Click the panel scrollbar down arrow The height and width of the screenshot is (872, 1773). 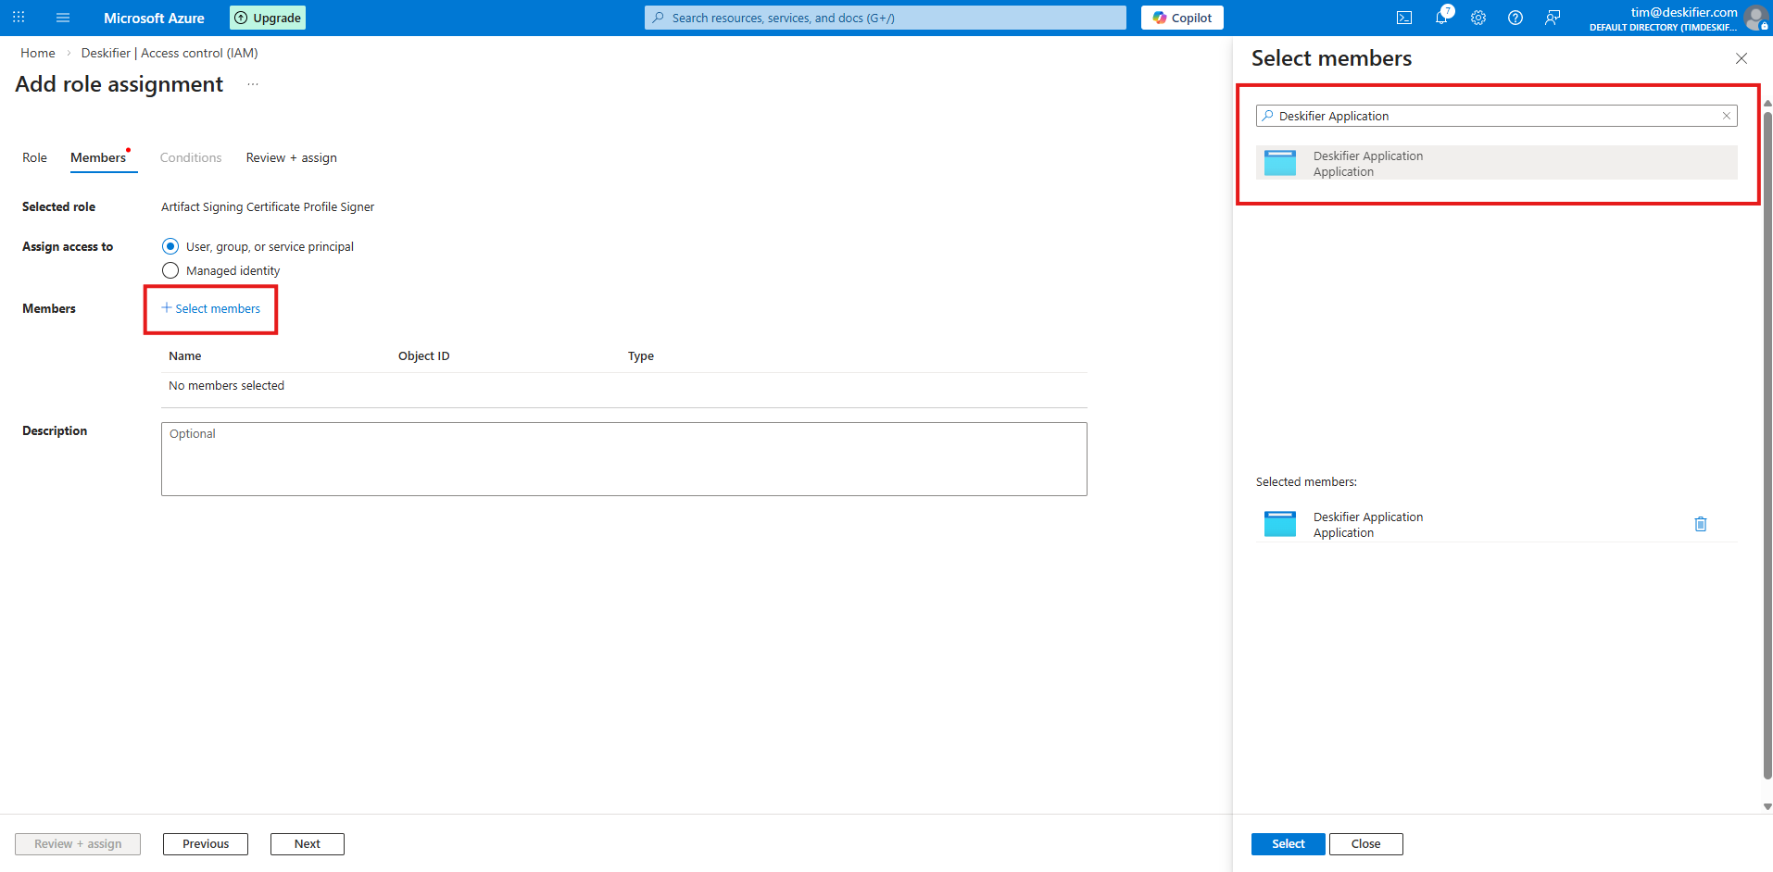(1767, 806)
